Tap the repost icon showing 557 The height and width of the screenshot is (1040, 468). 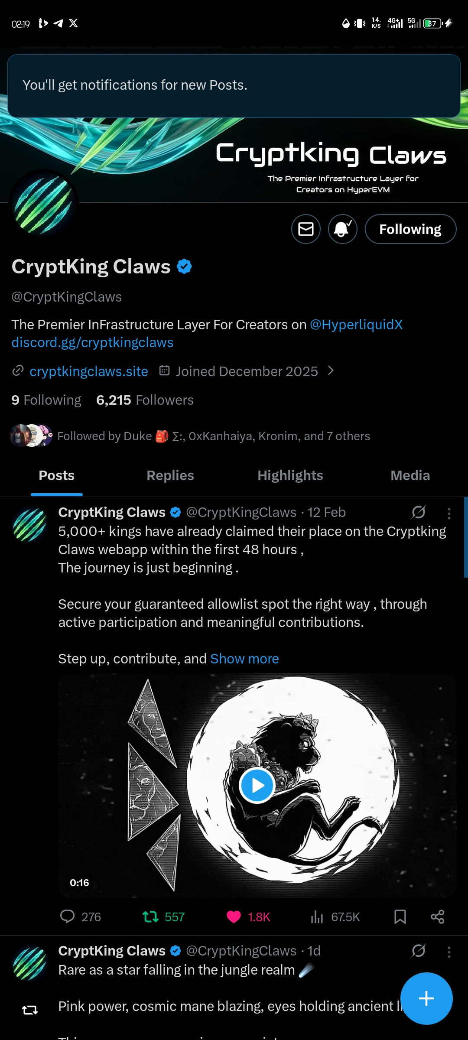pos(150,916)
